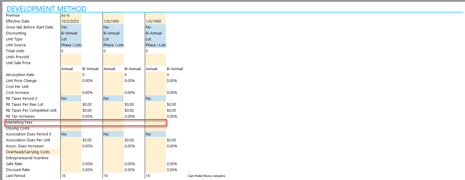Click the Assoc. Dues Increases row label
Image resolution: width=465 pixels, height=180 pixels.
pos(25,146)
